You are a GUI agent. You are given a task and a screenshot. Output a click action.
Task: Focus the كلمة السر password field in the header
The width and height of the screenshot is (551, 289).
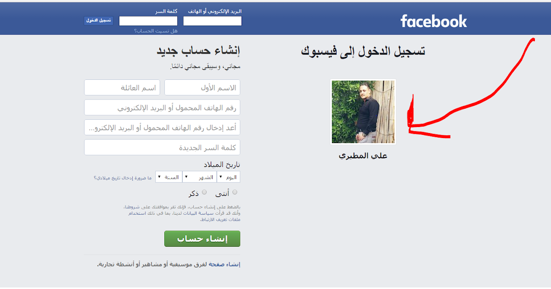[148, 21]
